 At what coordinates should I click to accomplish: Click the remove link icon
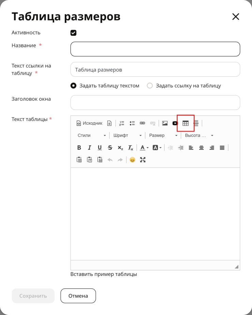pos(153,123)
